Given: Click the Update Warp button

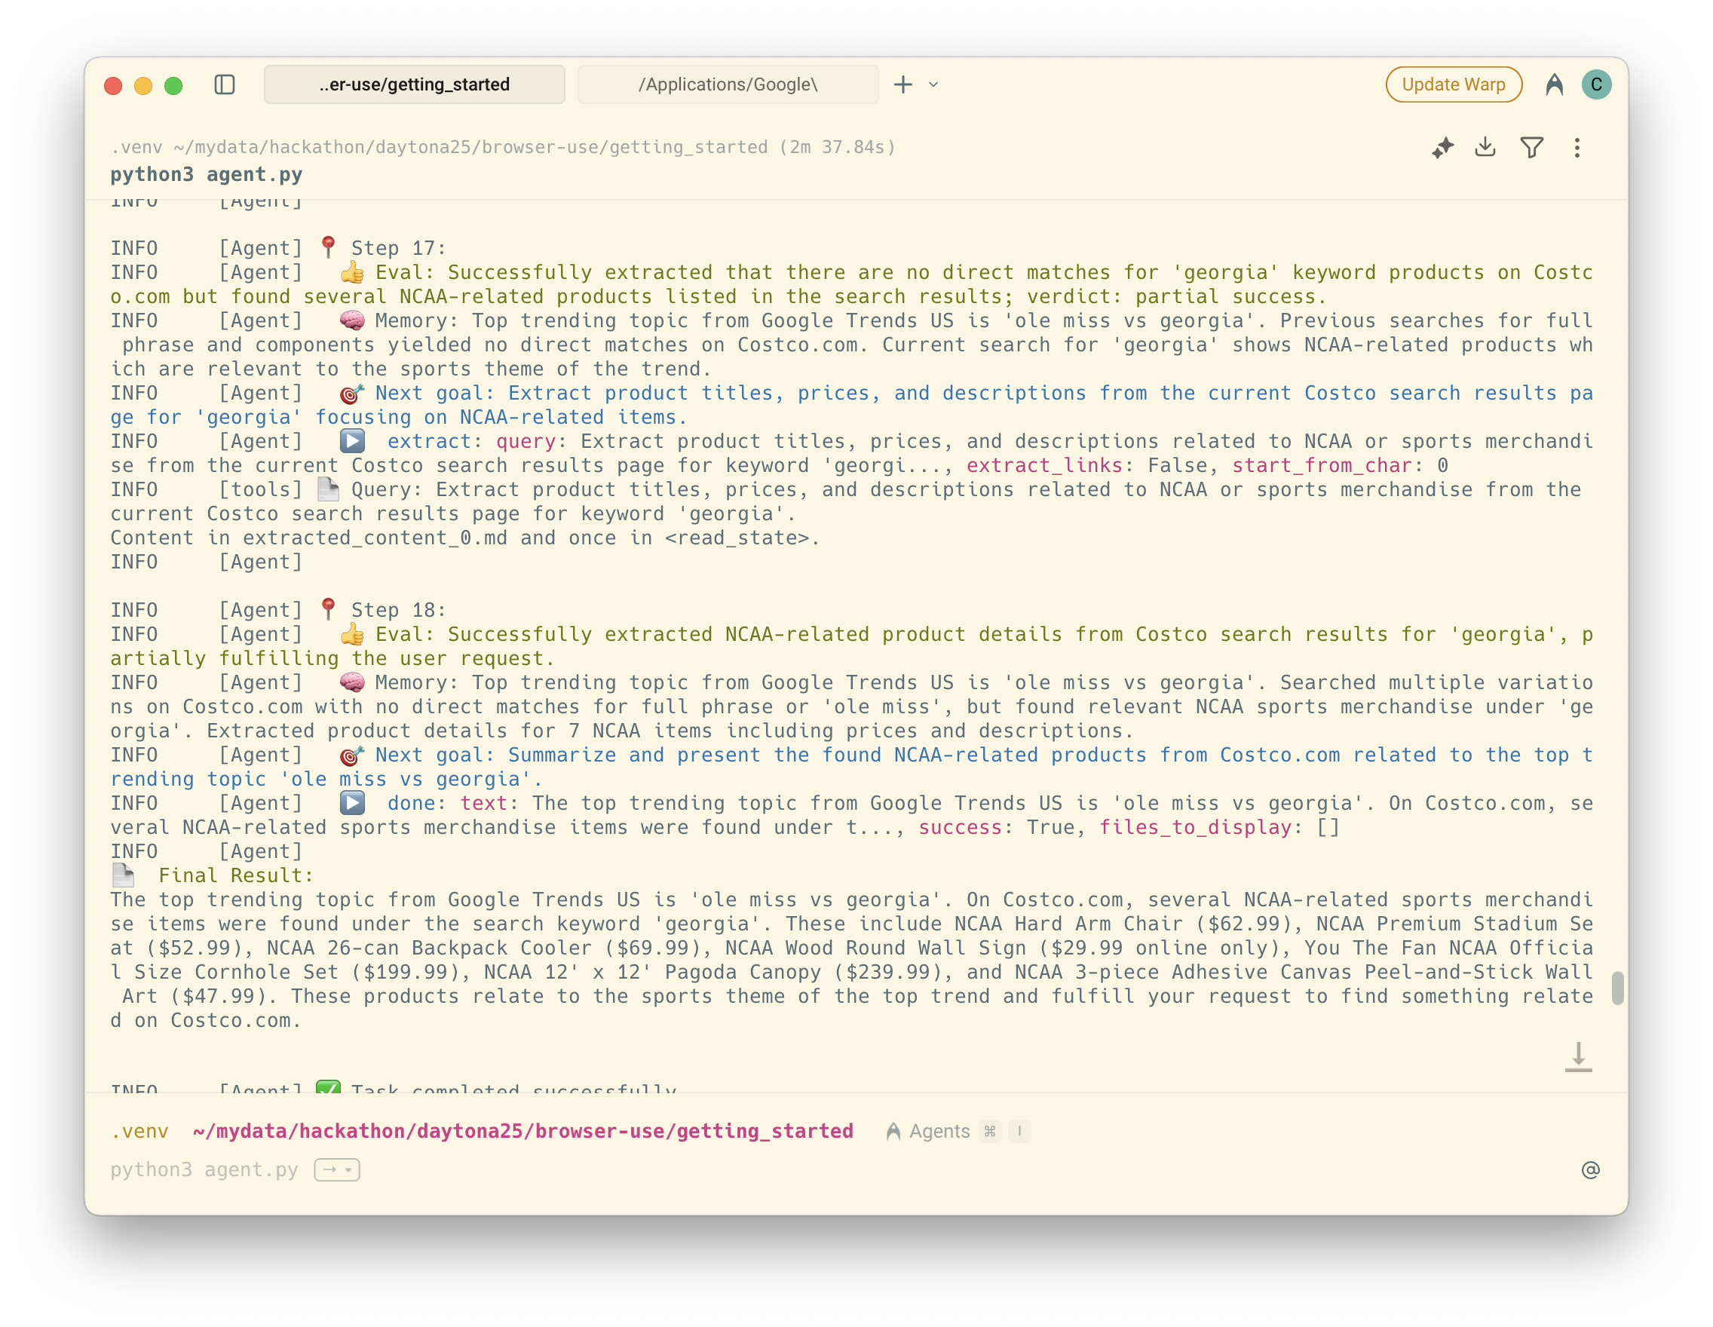Looking at the screenshot, I should click(1453, 84).
